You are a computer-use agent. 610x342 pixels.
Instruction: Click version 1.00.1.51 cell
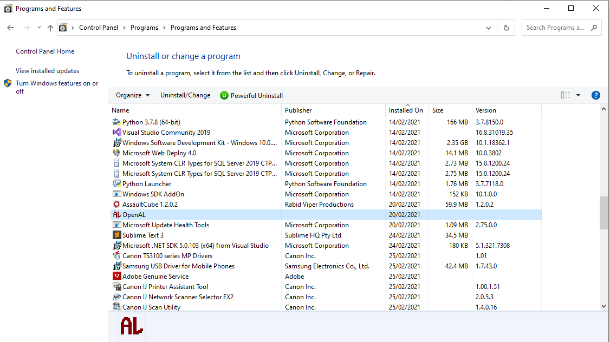tap(488, 287)
